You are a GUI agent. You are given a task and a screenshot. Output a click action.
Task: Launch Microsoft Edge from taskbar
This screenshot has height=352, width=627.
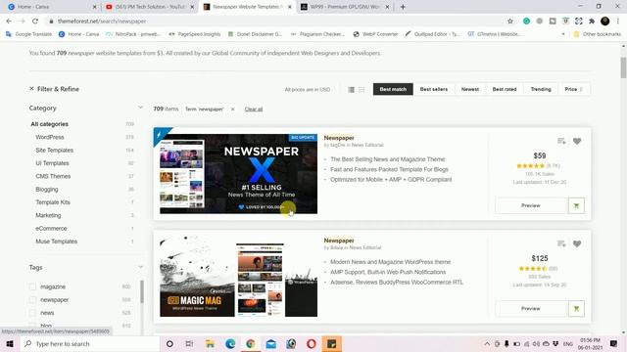pyautogui.click(x=230, y=343)
